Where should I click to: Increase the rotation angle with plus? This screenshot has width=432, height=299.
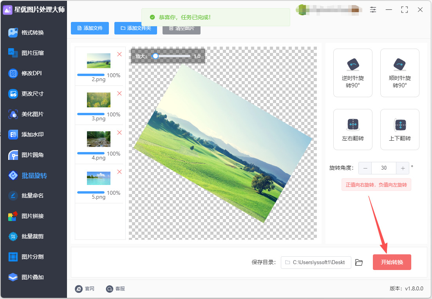tap(403, 168)
